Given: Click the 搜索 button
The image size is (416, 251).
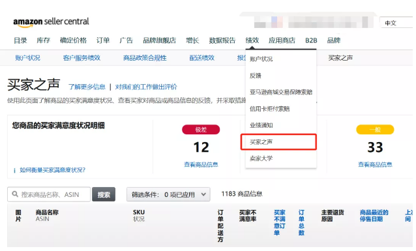Looking at the screenshot, I should (x=104, y=194).
